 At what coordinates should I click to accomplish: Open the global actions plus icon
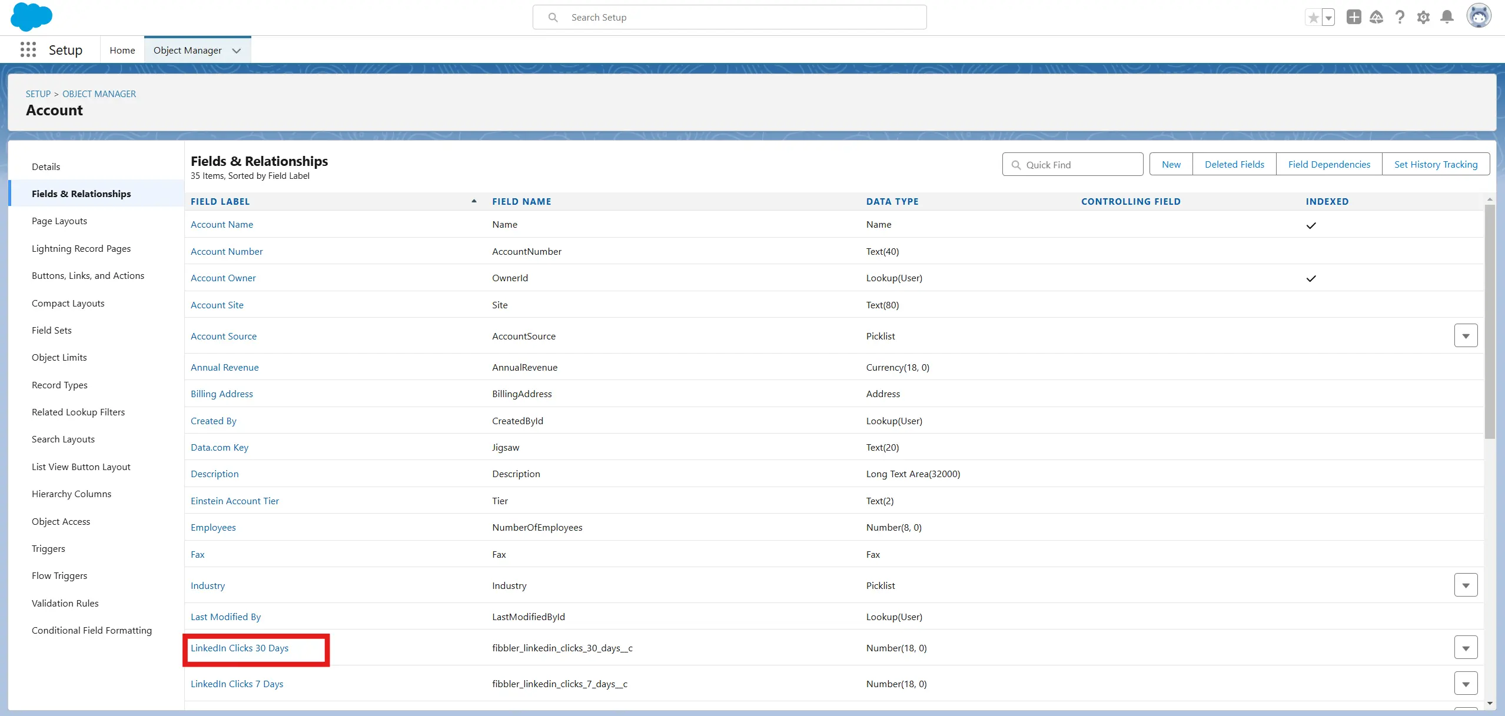pos(1353,17)
